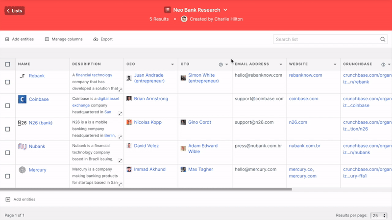Open the Rebank entity link
Viewport: 392px width, 220px height.
point(37,76)
